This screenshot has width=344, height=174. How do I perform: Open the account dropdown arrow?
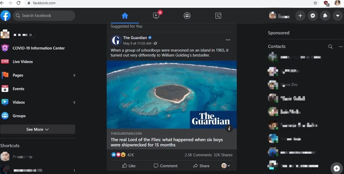338,16
